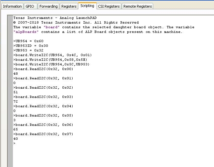Click the purple "board" variable text
Screen dimensions: 214x167
coord(51,27)
